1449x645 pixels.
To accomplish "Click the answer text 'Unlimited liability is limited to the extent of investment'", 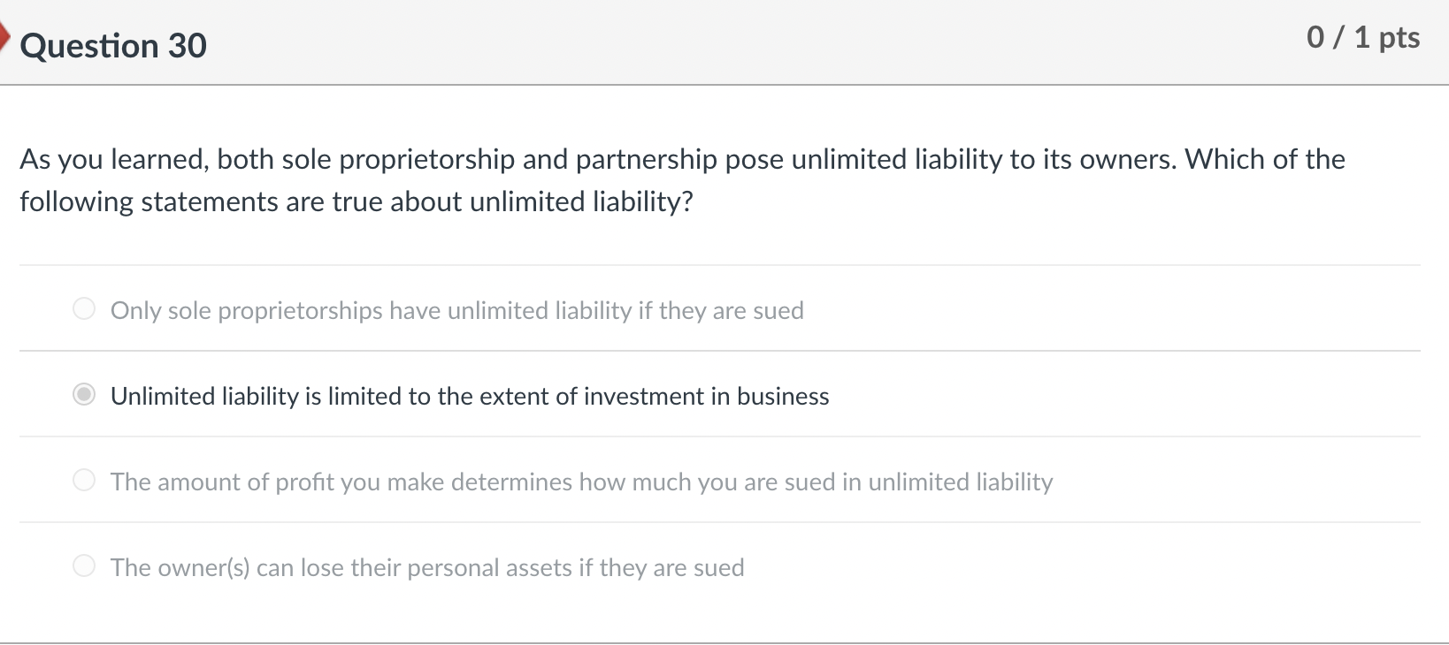I will coord(470,396).
